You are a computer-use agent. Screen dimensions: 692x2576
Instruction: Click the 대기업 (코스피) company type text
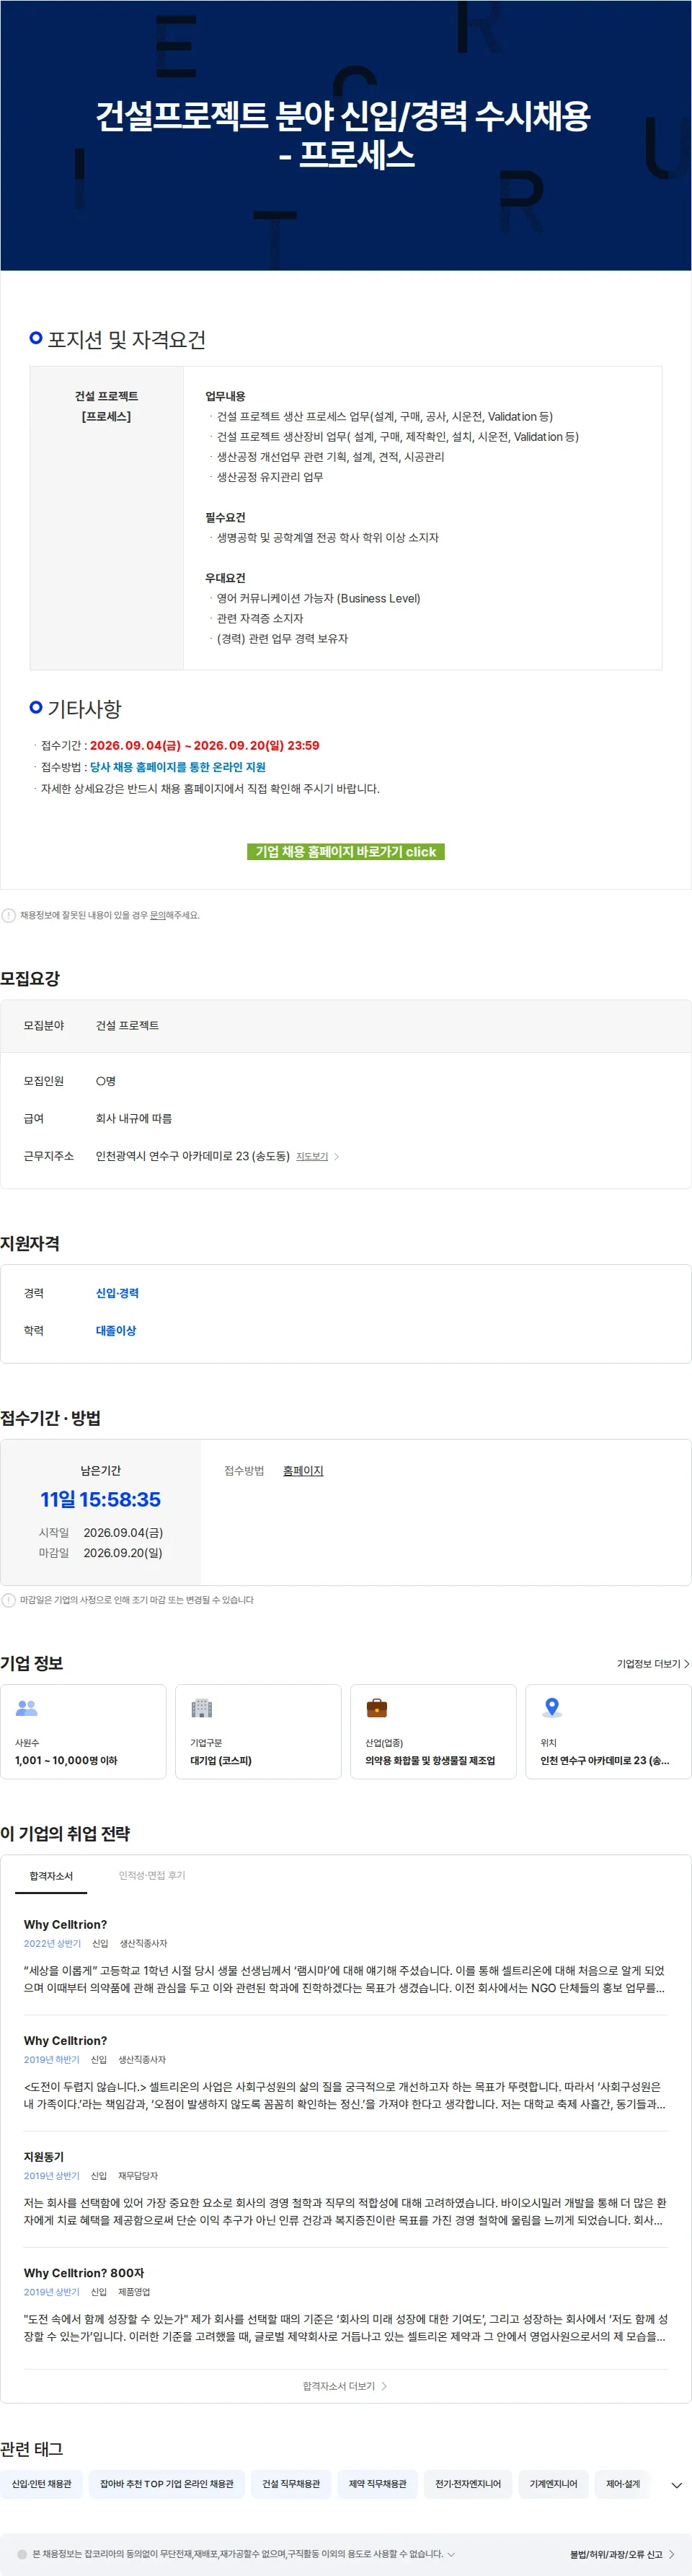click(x=221, y=1760)
